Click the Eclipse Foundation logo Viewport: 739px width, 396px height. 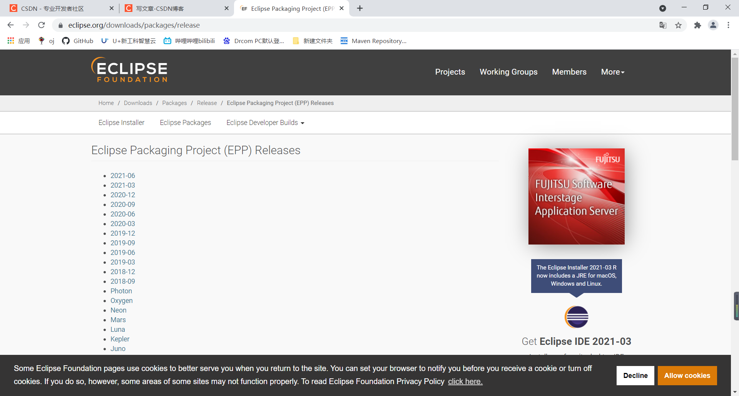[129, 70]
